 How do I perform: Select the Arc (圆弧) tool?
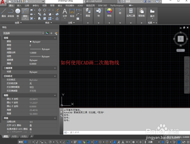click(x=25, y=14)
